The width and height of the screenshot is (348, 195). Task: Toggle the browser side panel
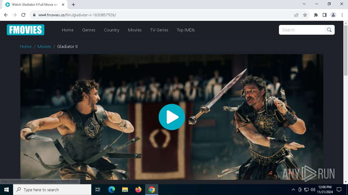point(325,15)
